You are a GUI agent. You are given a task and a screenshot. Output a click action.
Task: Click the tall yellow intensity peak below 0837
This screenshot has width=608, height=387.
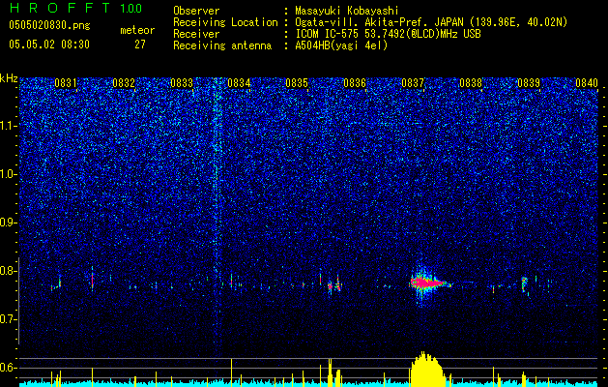pyautogui.click(x=426, y=370)
